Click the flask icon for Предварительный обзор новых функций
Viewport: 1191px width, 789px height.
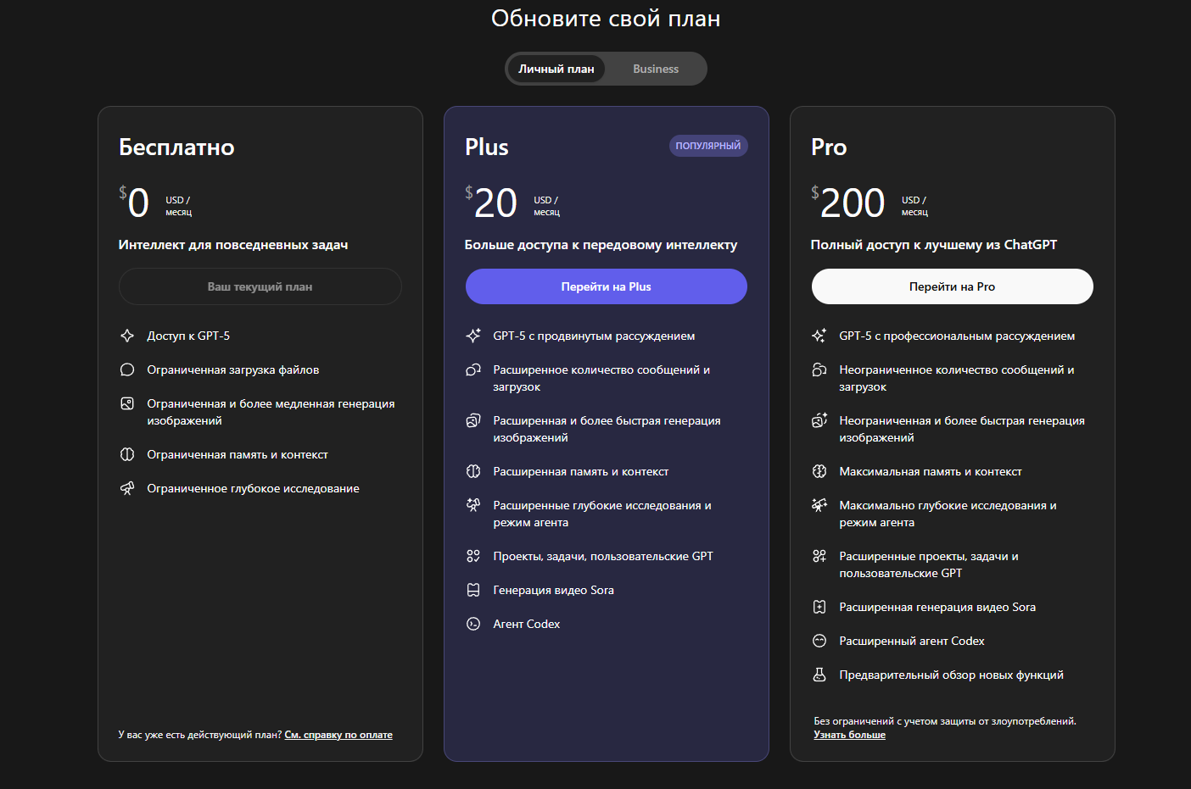(819, 675)
